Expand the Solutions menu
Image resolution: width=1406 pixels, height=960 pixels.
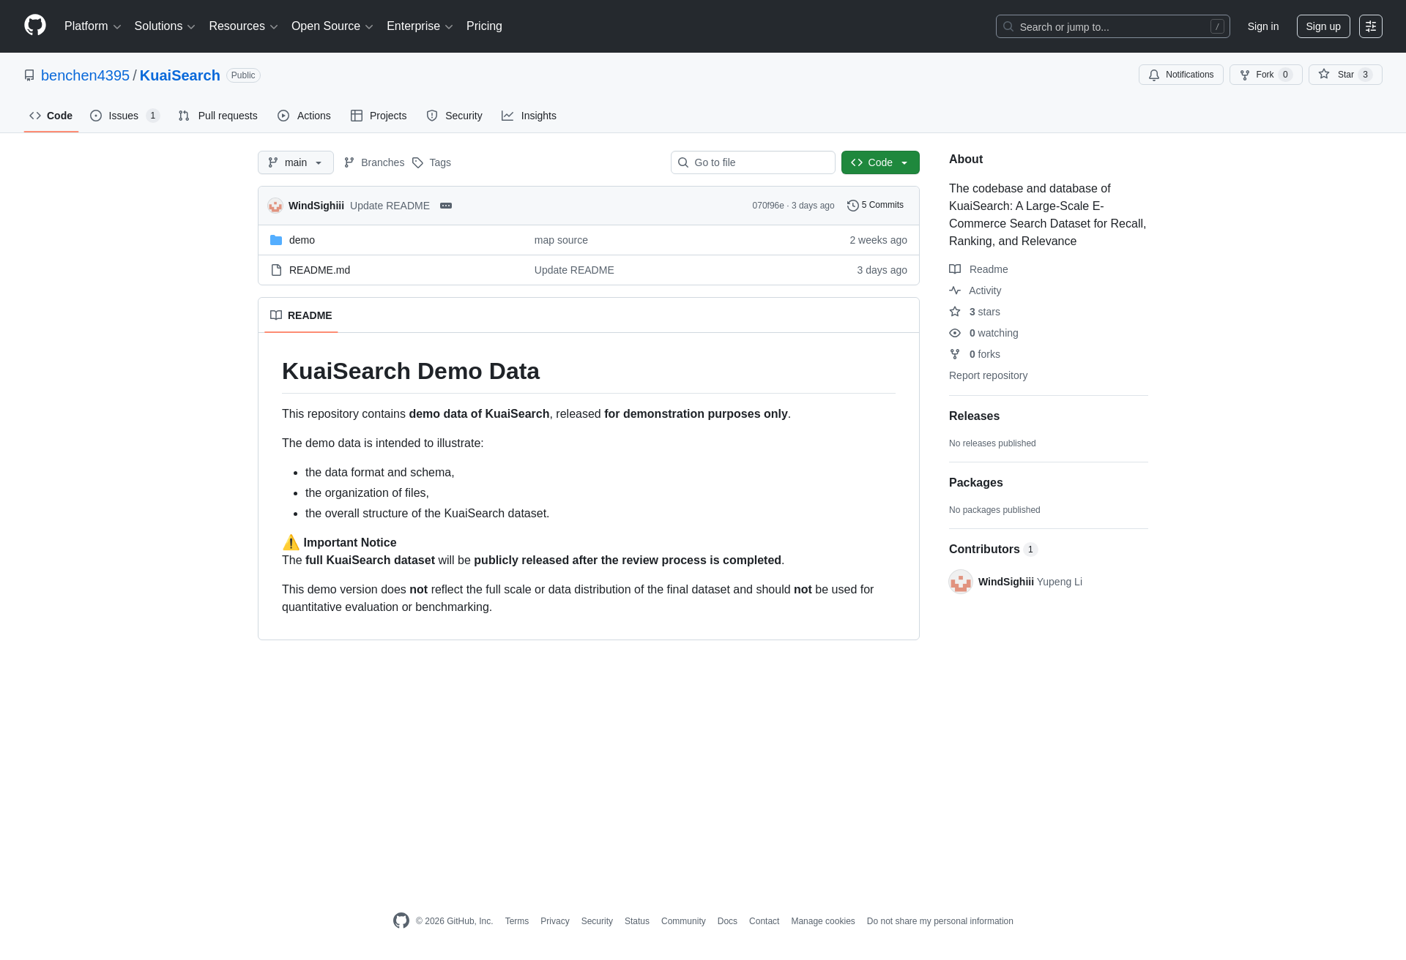pyautogui.click(x=165, y=26)
